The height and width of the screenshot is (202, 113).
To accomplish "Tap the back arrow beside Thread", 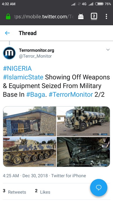I will pos(7,33).
